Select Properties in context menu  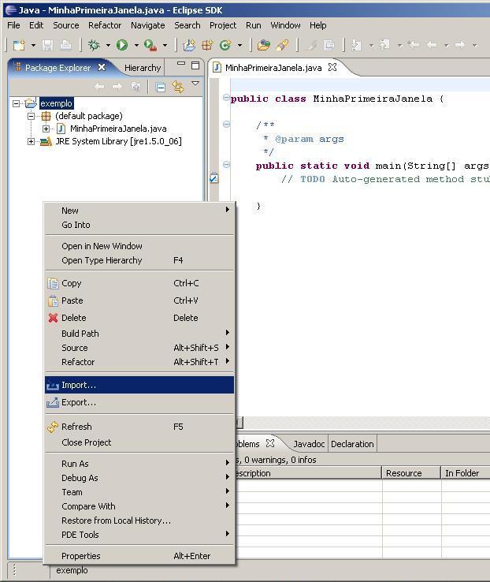[139, 556]
